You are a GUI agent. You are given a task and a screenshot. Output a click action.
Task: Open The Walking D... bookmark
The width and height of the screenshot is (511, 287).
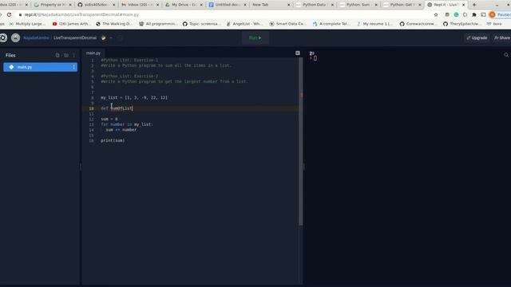[114, 24]
